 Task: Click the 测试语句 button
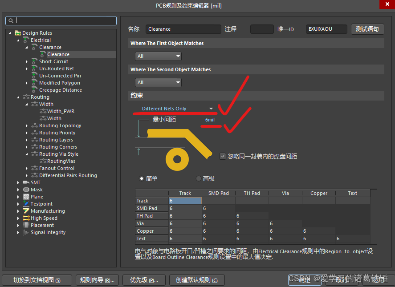pos(367,29)
